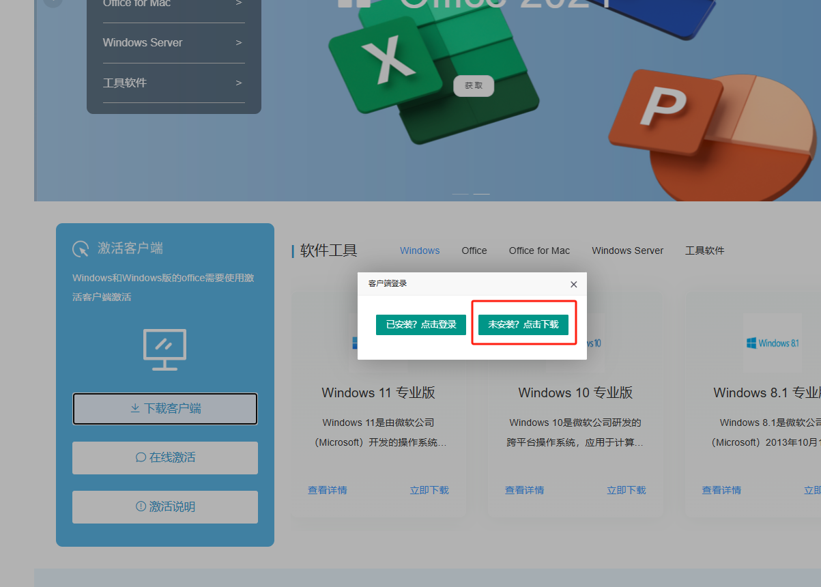Screen dimensions: 821x587
Task: Select the Office for Mac tab
Action: (539, 250)
